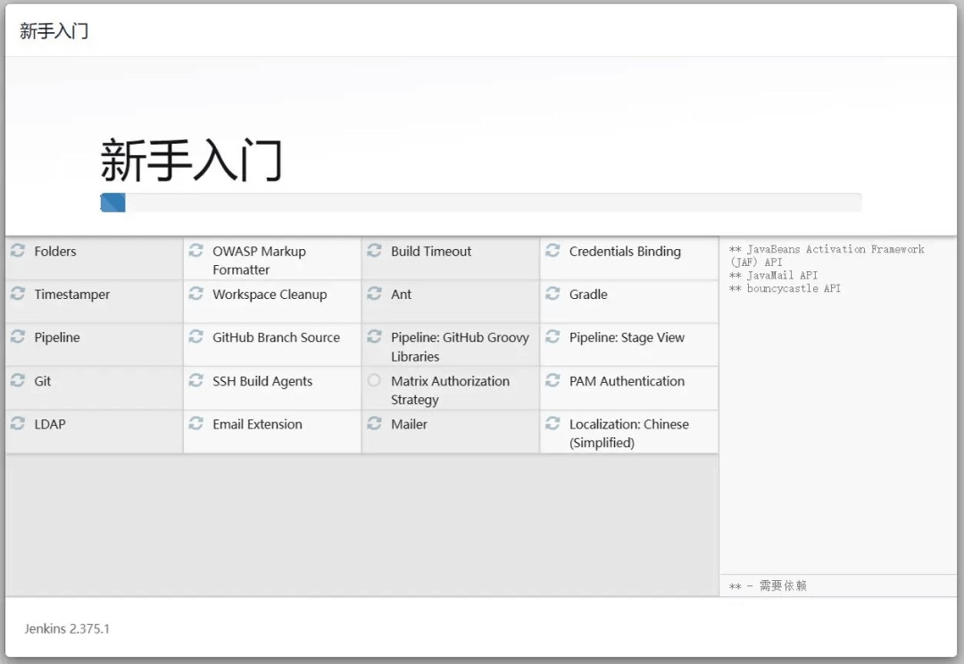Image resolution: width=964 pixels, height=664 pixels.
Task: Click the Timestamper spinner icon
Action: coord(17,294)
